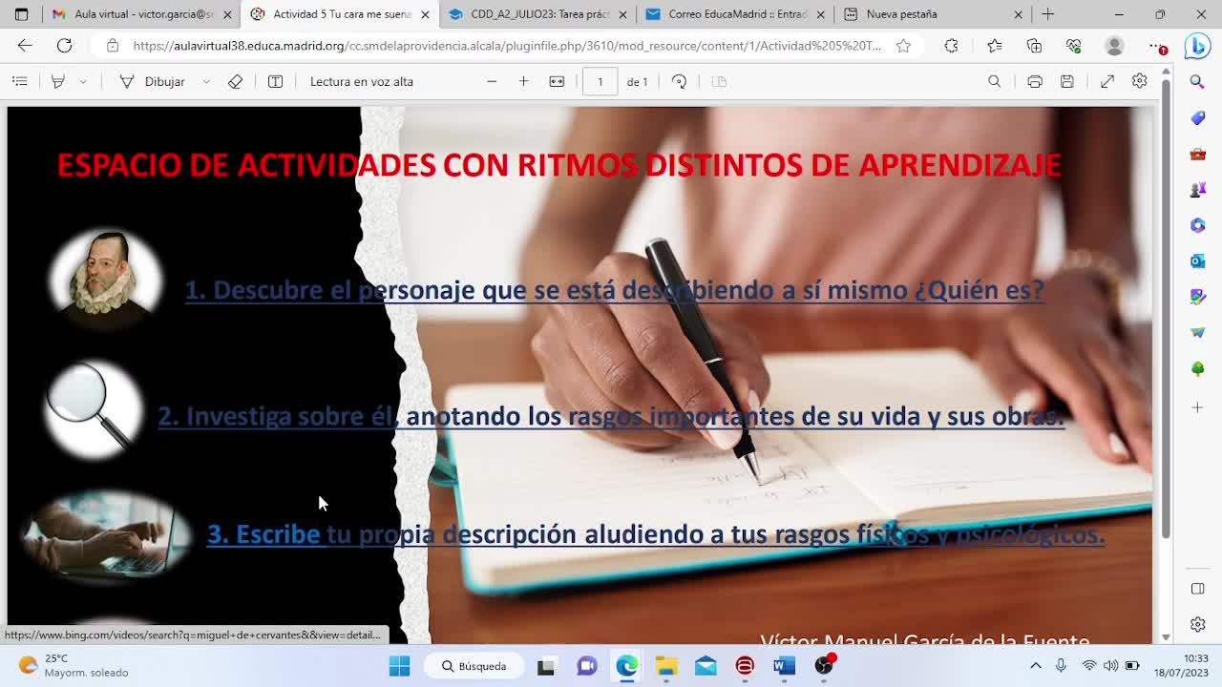This screenshot has height=687, width=1222.
Task: Open the sidebar tools briefcase icon
Action: click(x=1197, y=154)
